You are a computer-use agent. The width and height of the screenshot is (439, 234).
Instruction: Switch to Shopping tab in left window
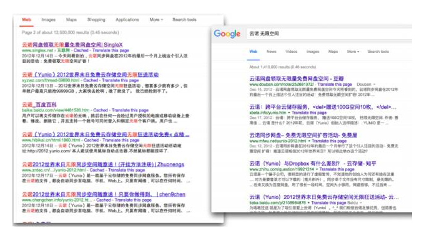[96, 19]
